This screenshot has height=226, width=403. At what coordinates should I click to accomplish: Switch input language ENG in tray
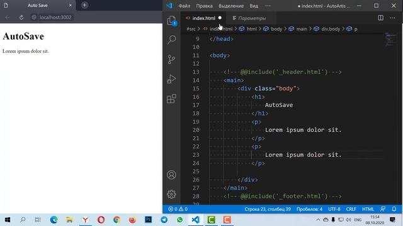(358, 220)
